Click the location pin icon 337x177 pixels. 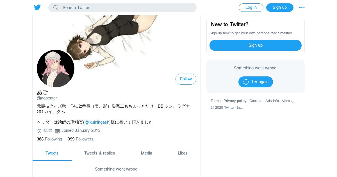point(40,131)
